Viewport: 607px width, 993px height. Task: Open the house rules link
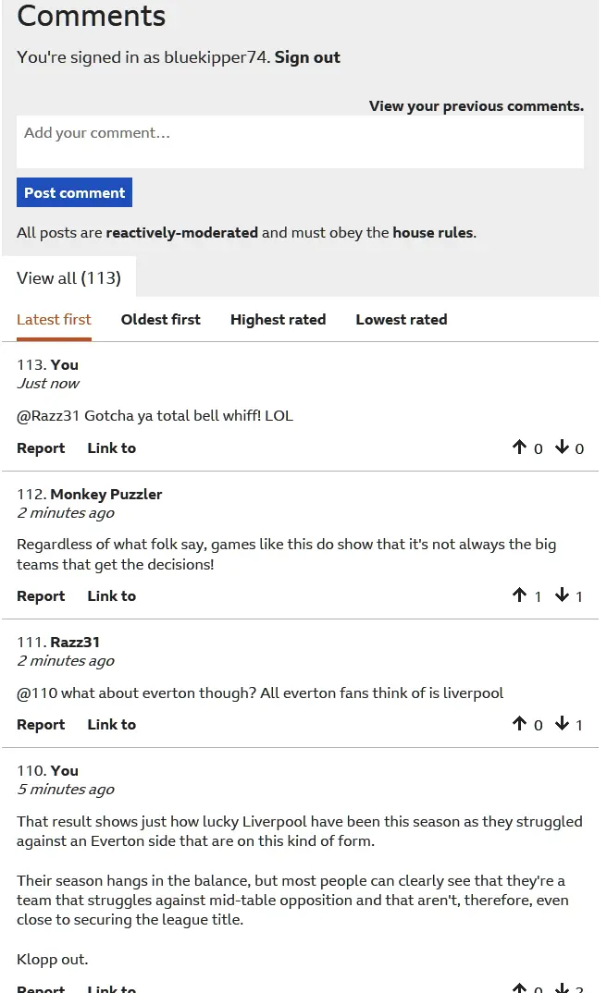pyautogui.click(x=432, y=233)
